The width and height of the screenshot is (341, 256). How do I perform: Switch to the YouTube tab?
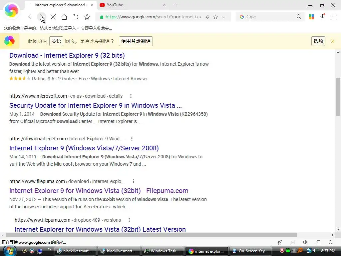(x=133, y=5)
